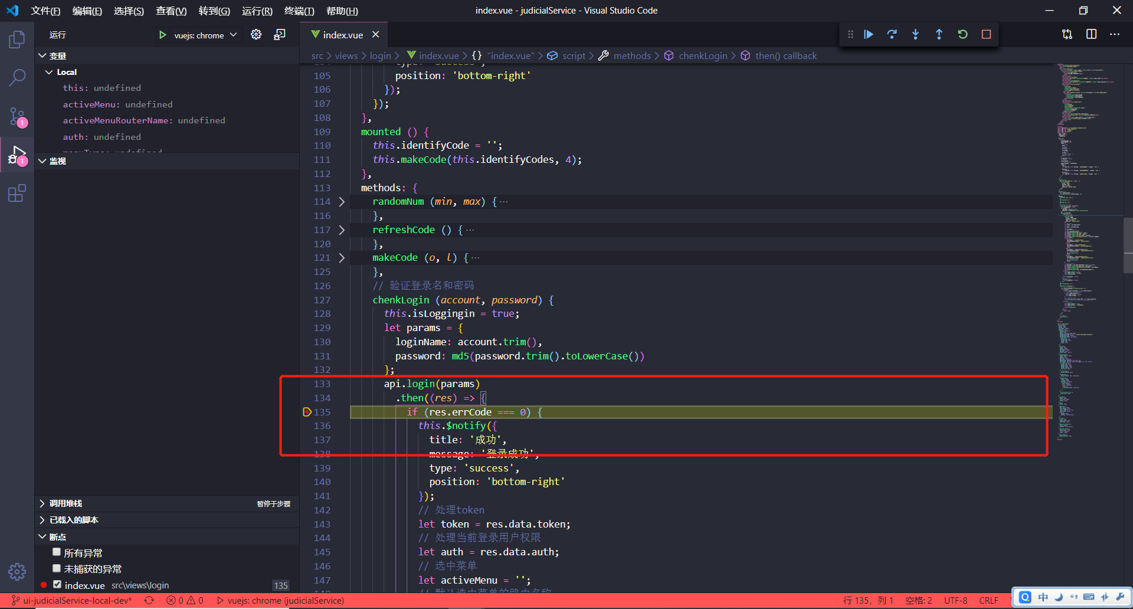The width and height of the screenshot is (1133, 609).
Task: Change indentation via 空格: 2
Action: pyautogui.click(x=919, y=601)
